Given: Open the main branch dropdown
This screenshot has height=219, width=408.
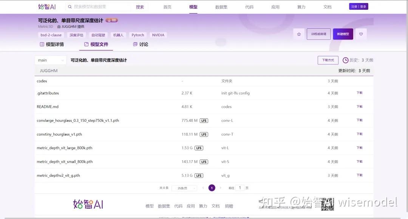Looking at the screenshot, I should pos(50,60).
